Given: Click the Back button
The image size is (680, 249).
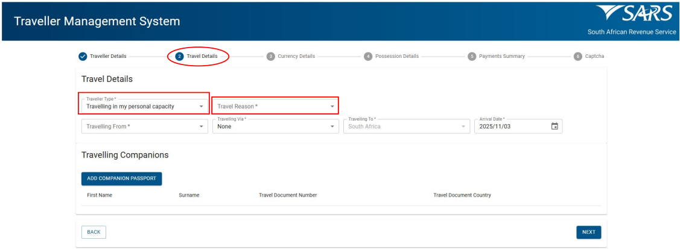Looking at the screenshot, I should coord(94,232).
